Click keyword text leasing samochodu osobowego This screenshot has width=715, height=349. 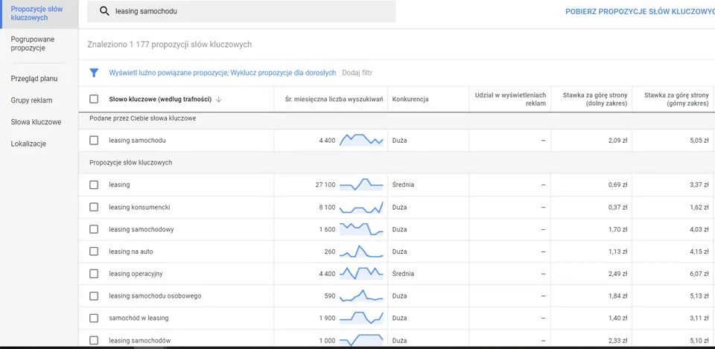click(155, 295)
